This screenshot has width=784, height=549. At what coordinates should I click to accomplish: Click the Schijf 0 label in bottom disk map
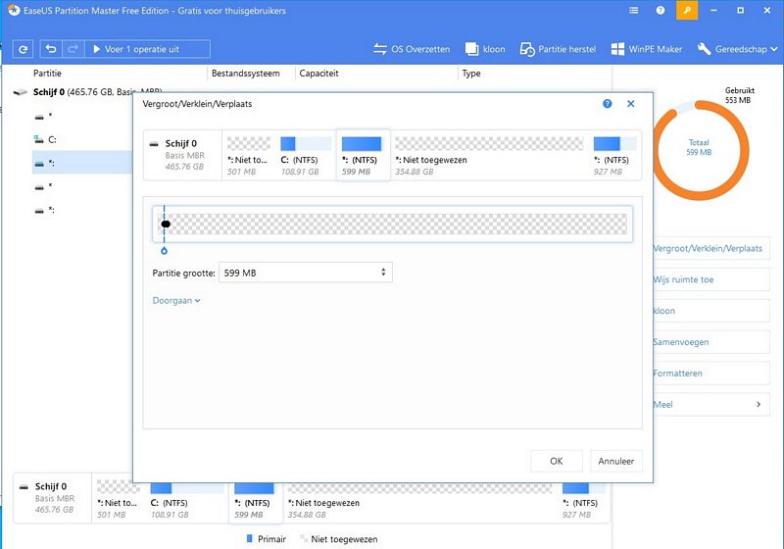click(51, 486)
